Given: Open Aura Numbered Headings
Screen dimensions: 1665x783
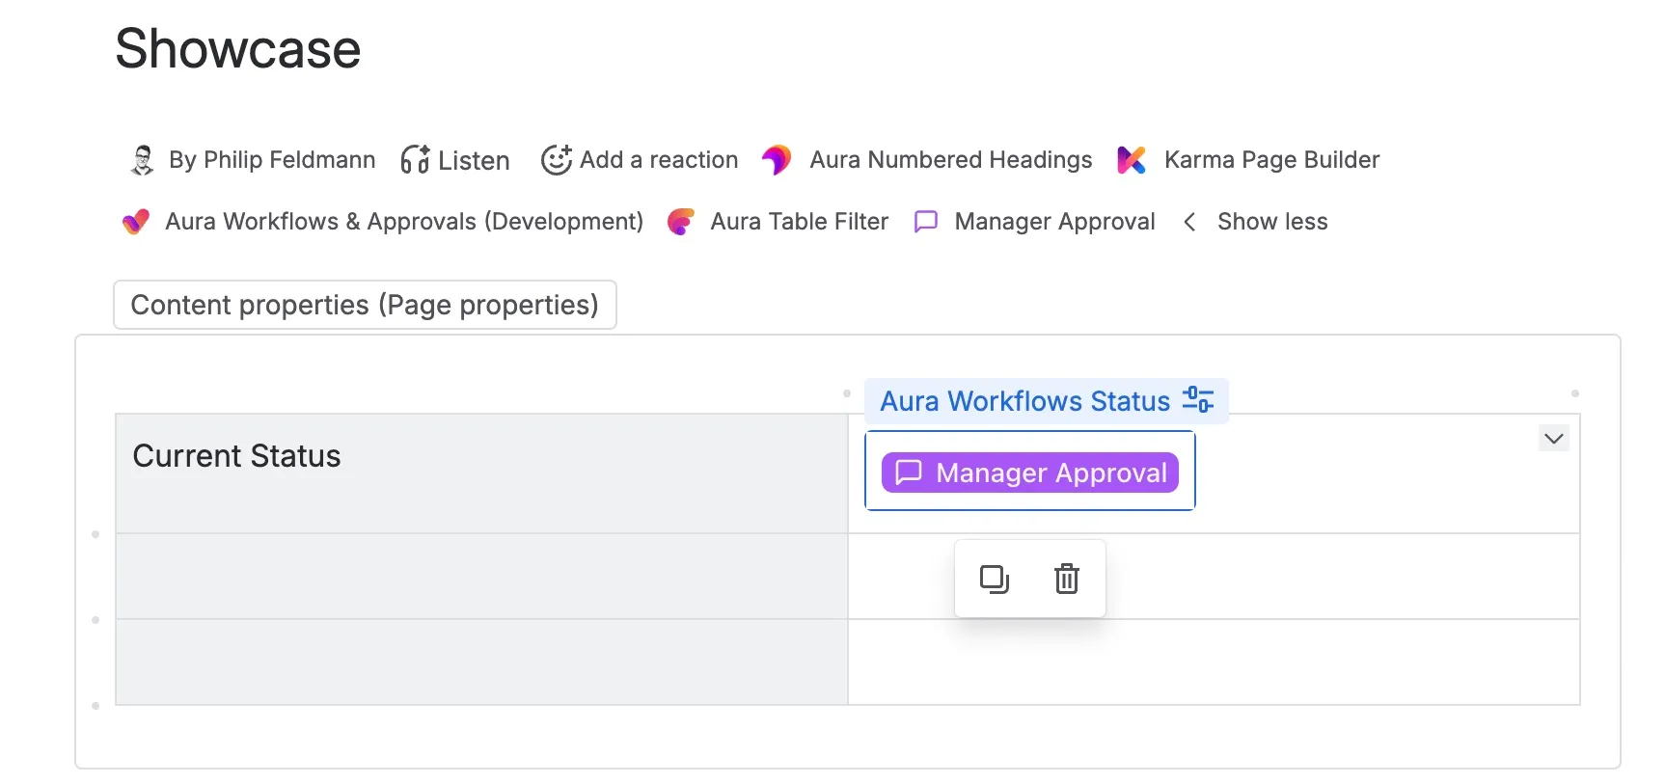Looking at the screenshot, I should [x=951, y=160].
